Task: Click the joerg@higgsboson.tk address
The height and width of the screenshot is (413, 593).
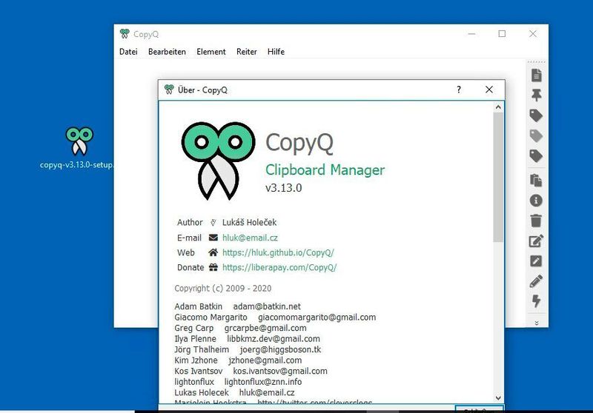Action: point(280,349)
